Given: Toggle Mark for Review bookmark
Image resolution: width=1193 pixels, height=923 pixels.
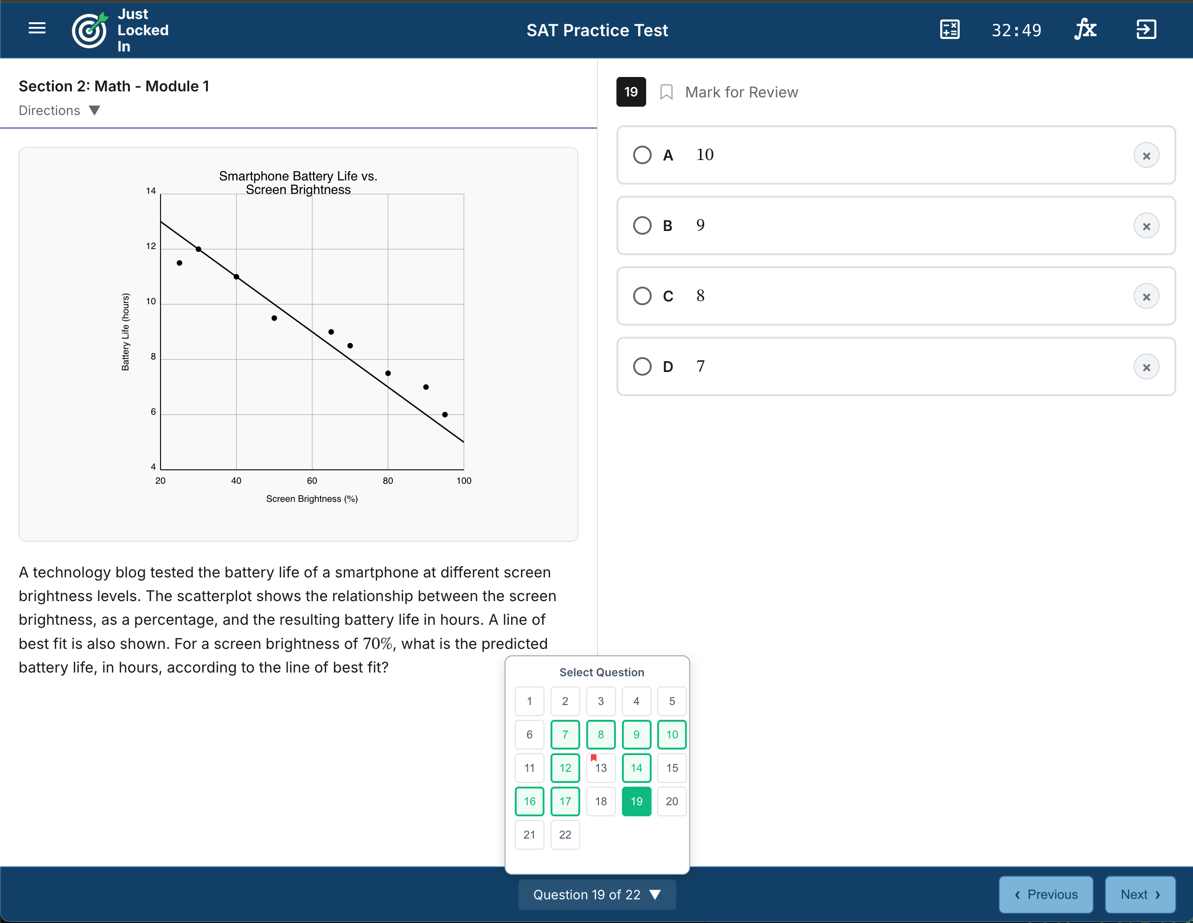Looking at the screenshot, I should point(667,92).
